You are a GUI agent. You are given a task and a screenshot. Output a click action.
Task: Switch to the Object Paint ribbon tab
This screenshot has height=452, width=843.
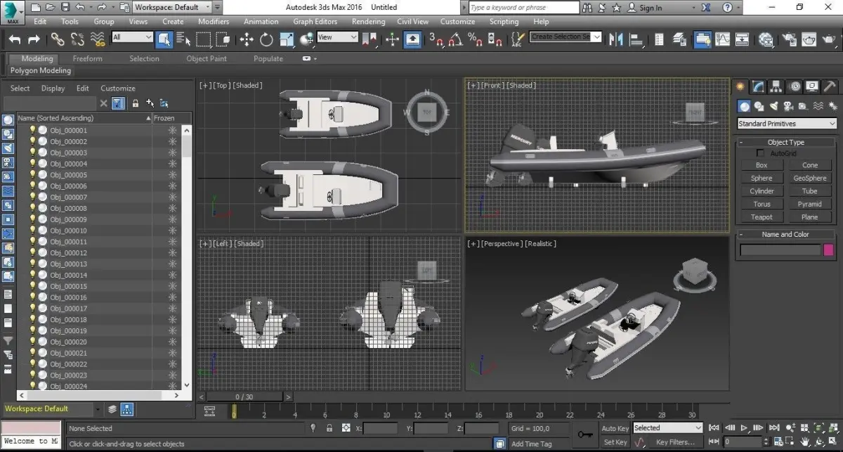click(207, 58)
